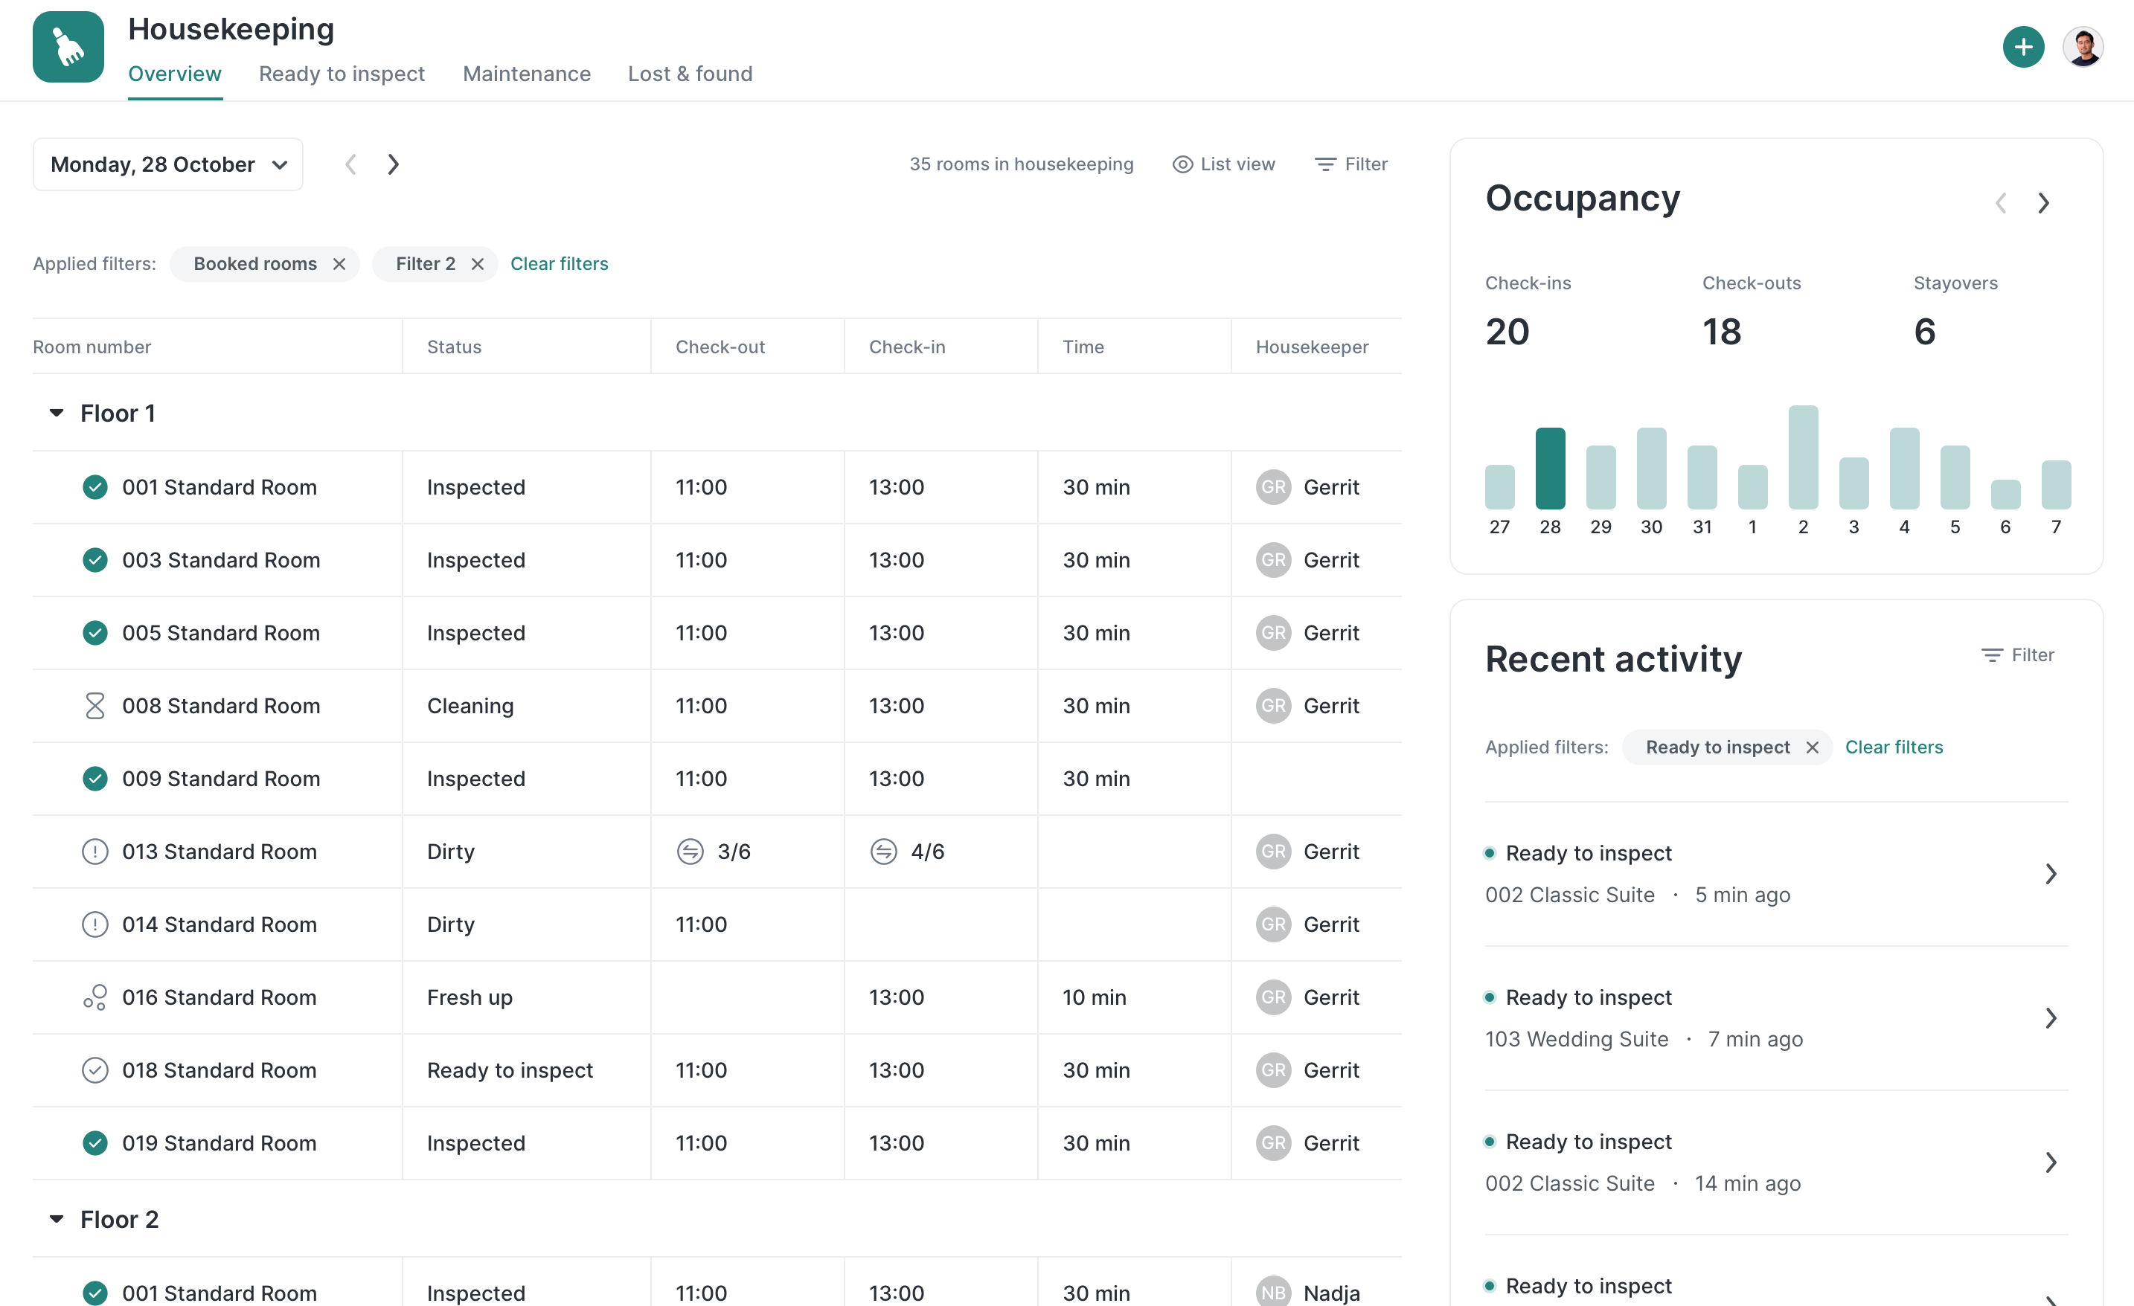Show next occupancy period
The image size is (2134, 1306).
[2044, 202]
